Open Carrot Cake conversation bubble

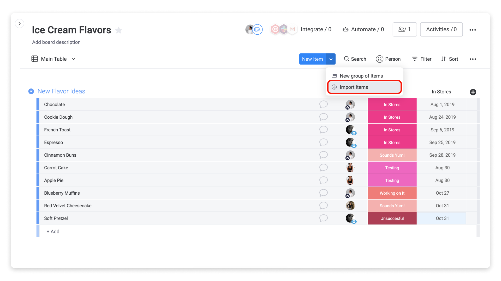(x=323, y=168)
